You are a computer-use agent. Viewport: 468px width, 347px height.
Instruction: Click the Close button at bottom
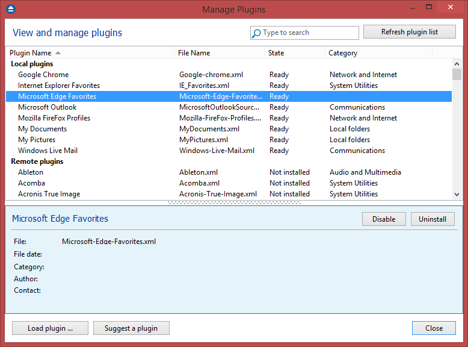[434, 328]
